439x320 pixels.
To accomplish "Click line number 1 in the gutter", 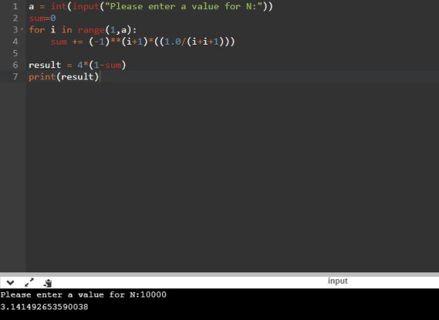I will pyautogui.click(x=15, y=6).
